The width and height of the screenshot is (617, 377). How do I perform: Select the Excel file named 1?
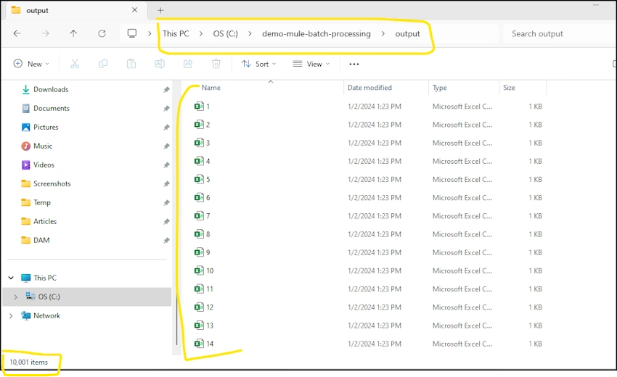208,107
